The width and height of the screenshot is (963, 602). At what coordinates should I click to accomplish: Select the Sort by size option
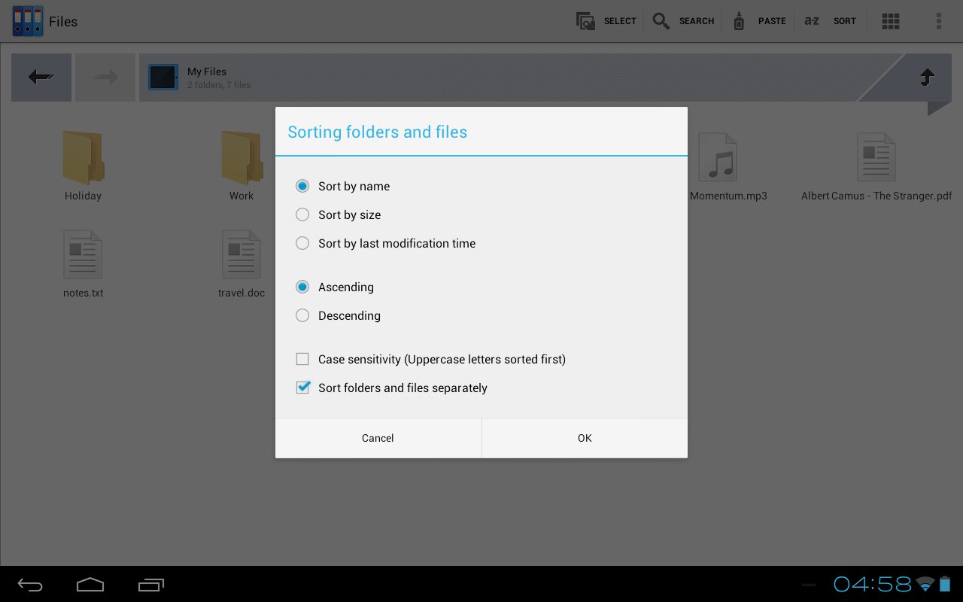click(302, 214)
